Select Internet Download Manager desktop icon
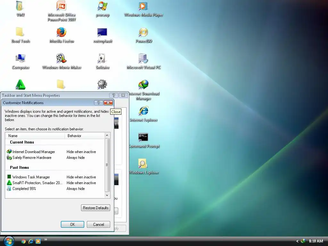The image size is (328, 246). 143,90
